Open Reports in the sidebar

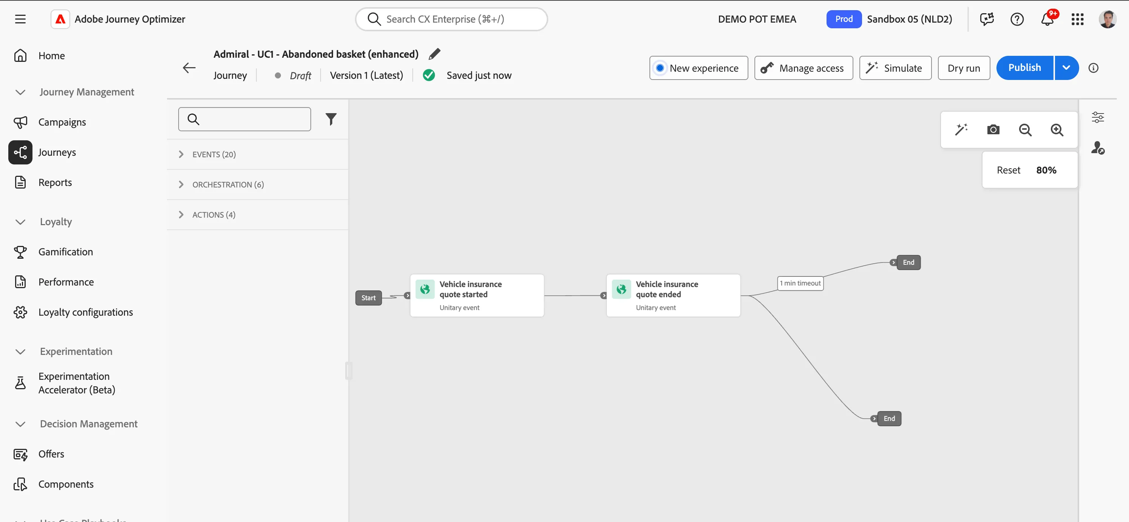(x=55, y=182)
